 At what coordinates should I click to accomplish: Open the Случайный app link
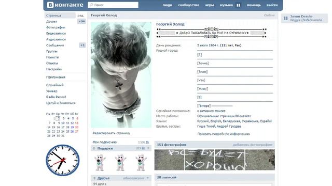[x=55, y=85]
